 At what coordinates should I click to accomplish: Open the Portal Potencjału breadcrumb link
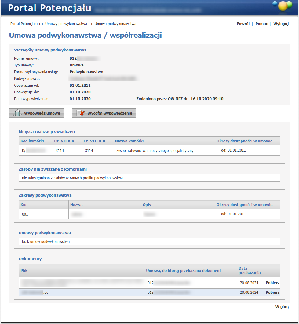24,24
